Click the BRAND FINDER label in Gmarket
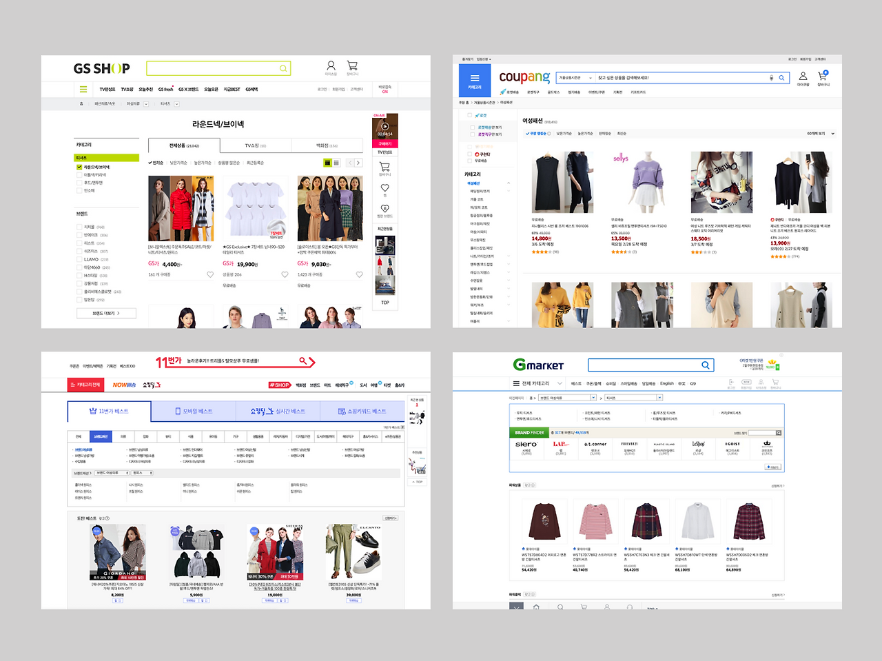Screen dimensions: 882x661 pos(529,433)
